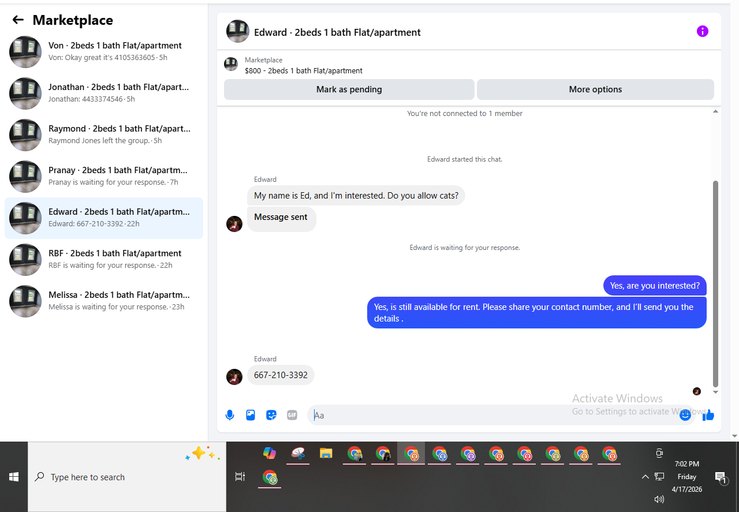Click the "Yes, is still available for rent" message
Screen dimensions: 739x512
point(537,313)
